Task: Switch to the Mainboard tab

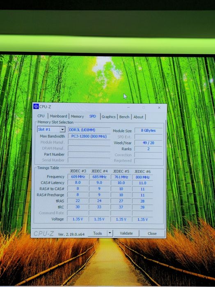Action: [x=58, y=116]
